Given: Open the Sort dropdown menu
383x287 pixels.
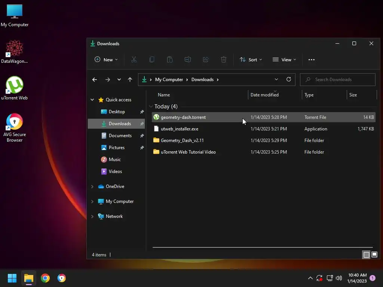Looking at the screenshot, I should pos(251,59).
